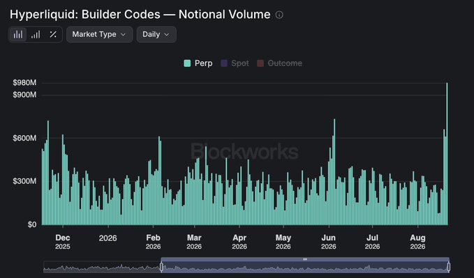Click the top grip of the selected range
Screen dimensions: 474x278
click(x=305, y=259)
